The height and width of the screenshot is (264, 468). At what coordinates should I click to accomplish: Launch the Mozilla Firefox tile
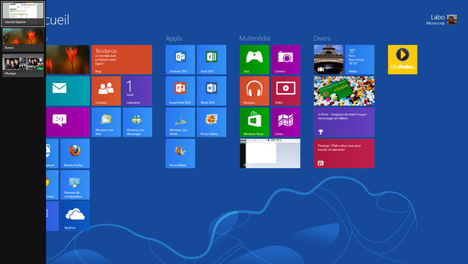75,154
